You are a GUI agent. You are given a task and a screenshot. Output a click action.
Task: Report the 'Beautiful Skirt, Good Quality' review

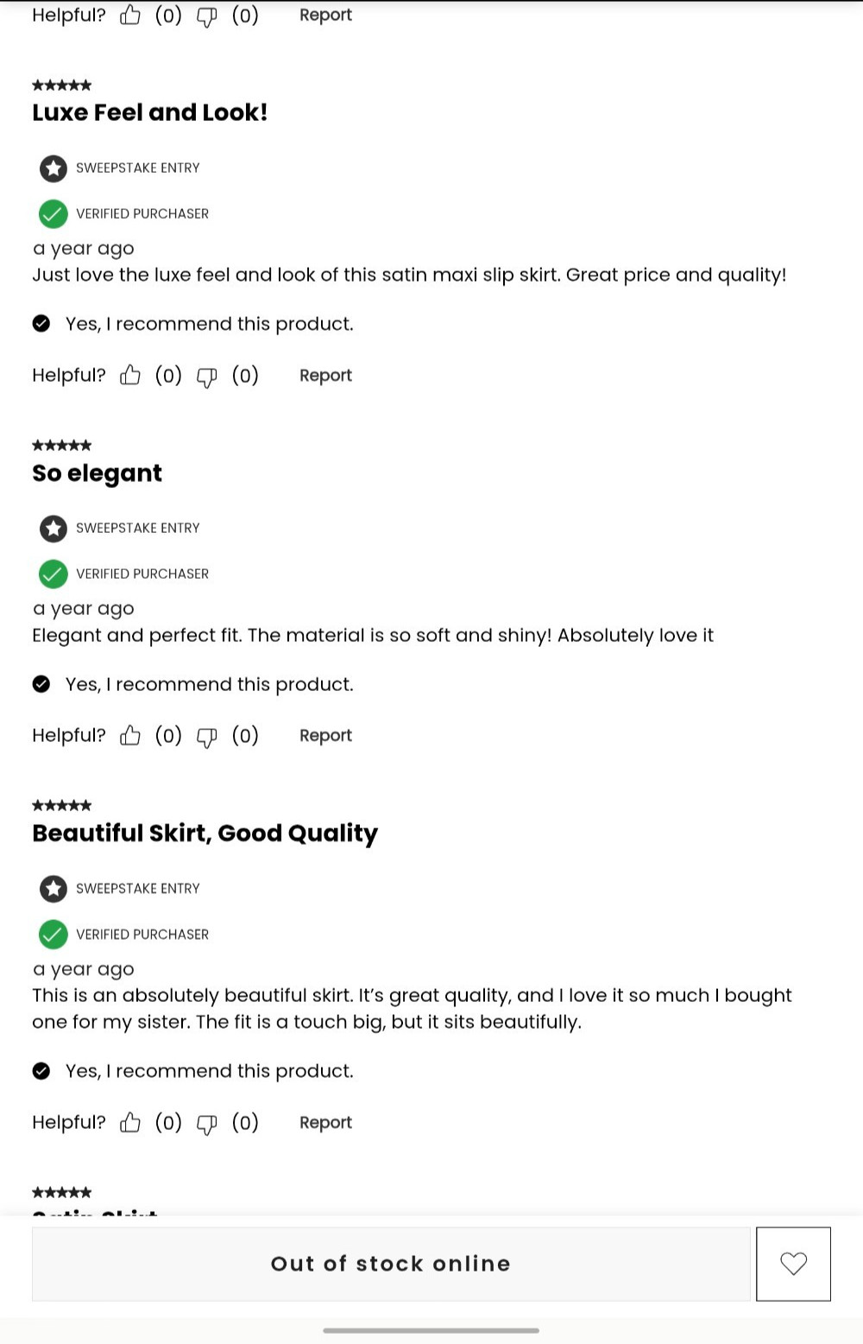point(325,1123)
